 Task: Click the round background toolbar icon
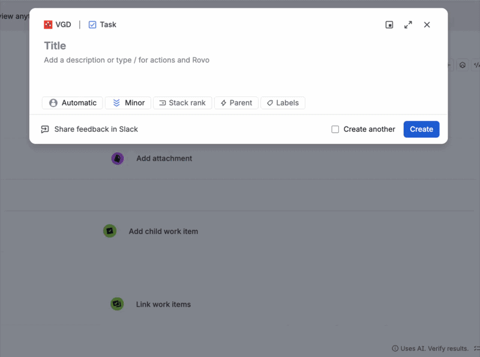(463, 65)
